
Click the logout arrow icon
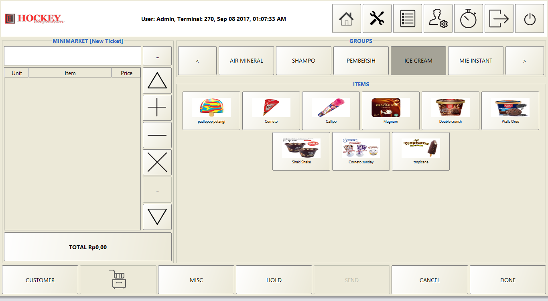499,18
